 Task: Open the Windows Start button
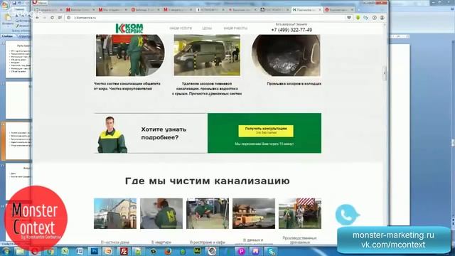point(6,251)
